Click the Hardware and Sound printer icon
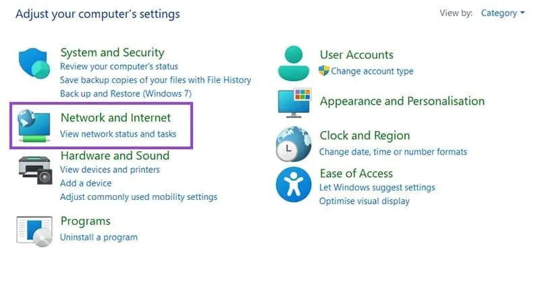540x283 pixels. [35, 170]
